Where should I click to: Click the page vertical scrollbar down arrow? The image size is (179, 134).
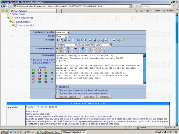(x=177, y=124)
